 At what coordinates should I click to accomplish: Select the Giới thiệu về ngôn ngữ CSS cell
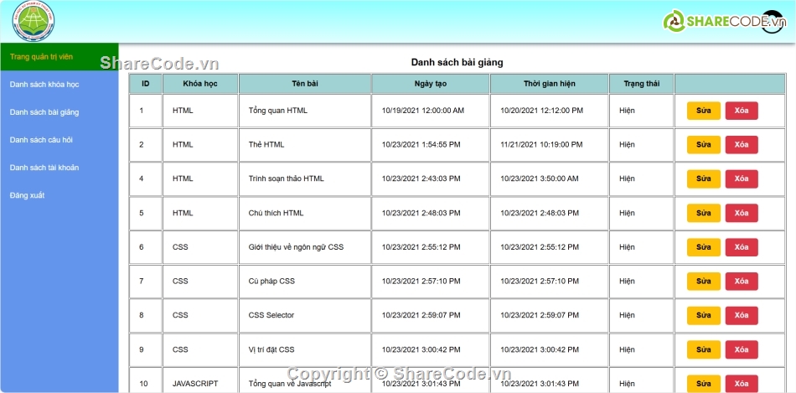click(305, 247)
